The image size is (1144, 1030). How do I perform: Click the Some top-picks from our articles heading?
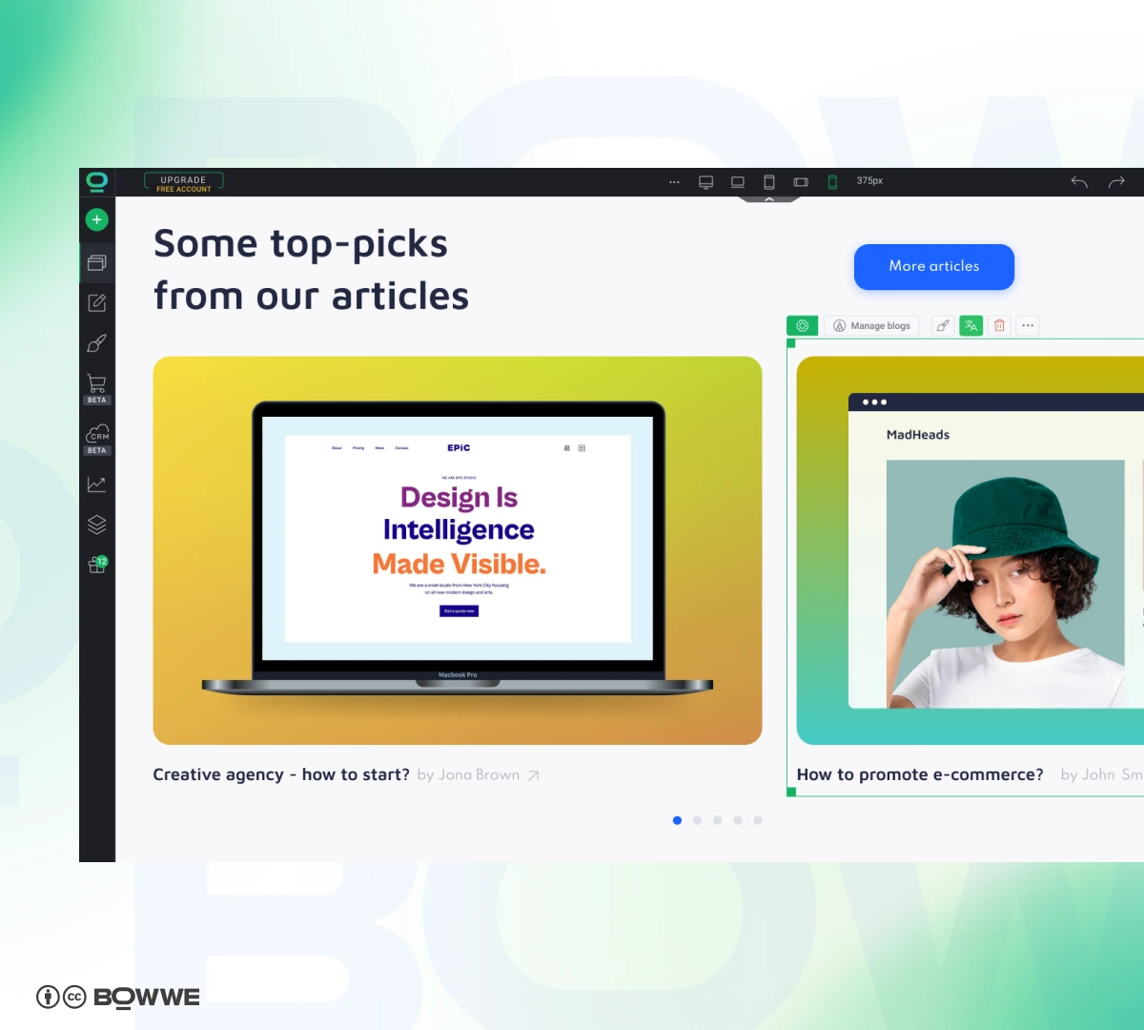[x=311, y=270]
